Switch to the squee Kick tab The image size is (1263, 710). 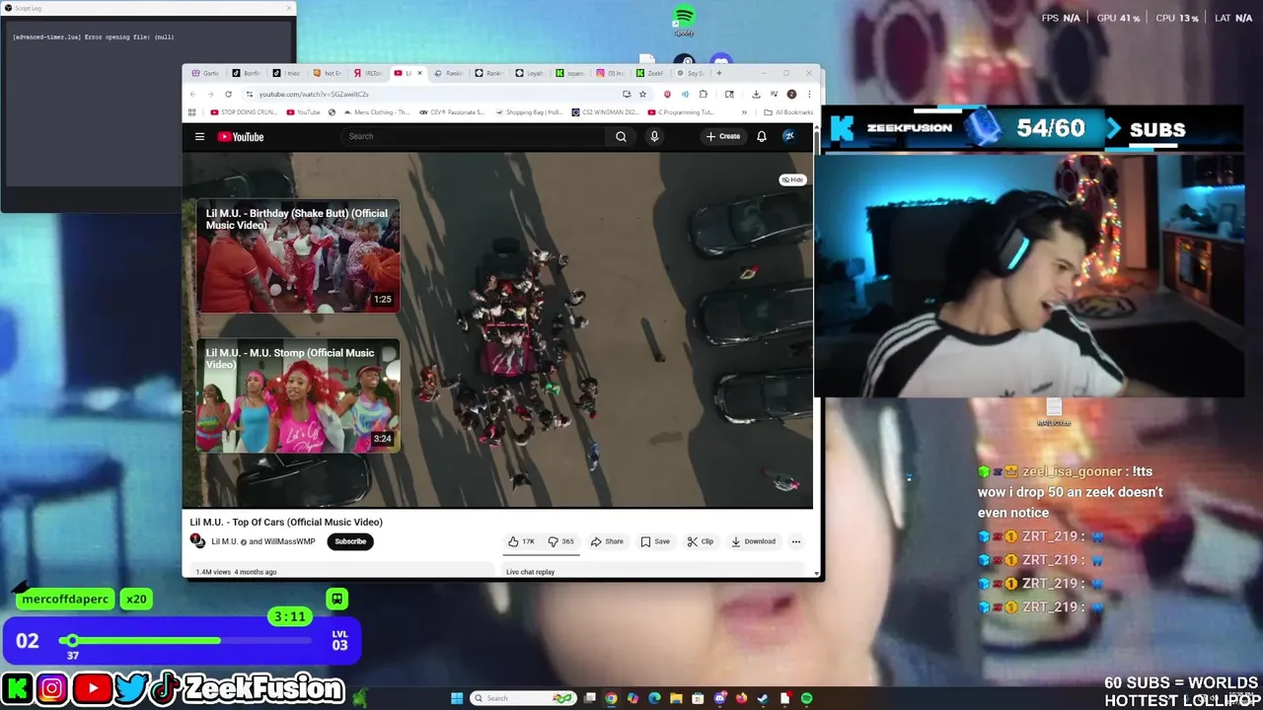(x=570, y=73)
